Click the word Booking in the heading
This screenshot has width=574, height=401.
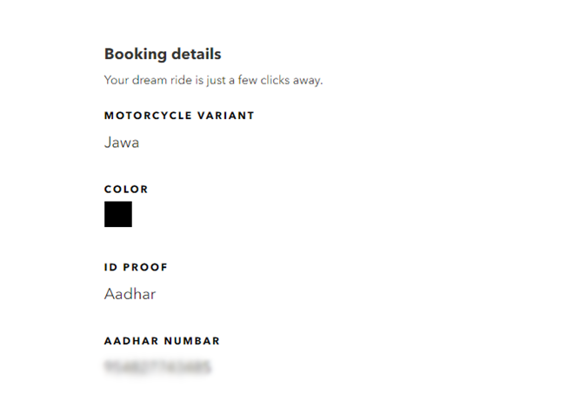point(135,54)
